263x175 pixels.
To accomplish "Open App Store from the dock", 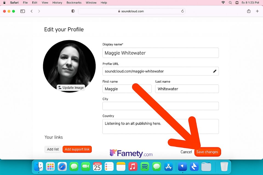I will click(168, 167).
